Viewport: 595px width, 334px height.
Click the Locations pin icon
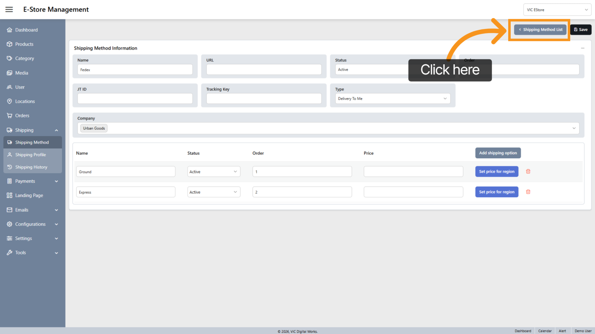(x=10, y=101)
